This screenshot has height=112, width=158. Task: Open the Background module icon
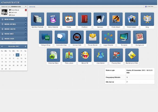(x=140, y=37)
